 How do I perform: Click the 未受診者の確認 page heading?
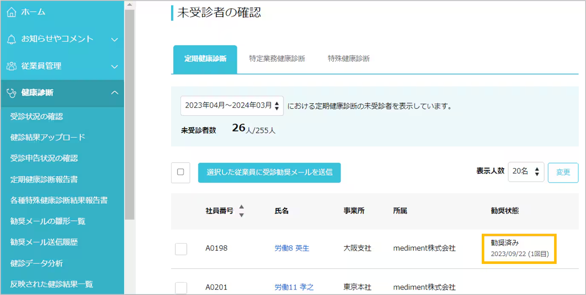pos(219,13)
